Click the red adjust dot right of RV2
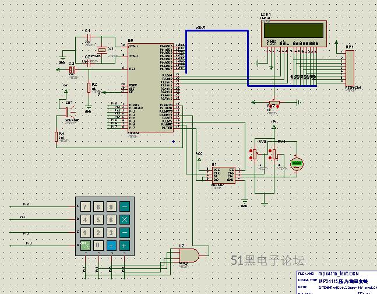377x294 pixels. point(278,106)
